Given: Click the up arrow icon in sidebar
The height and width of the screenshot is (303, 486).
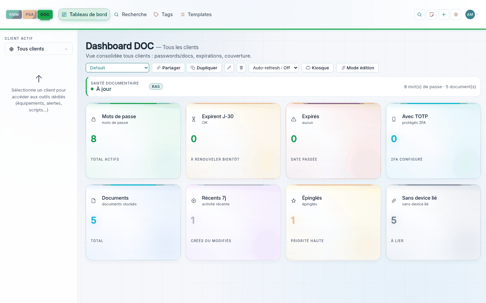Looking at the screenshot, I should click(x=39, y=79).
